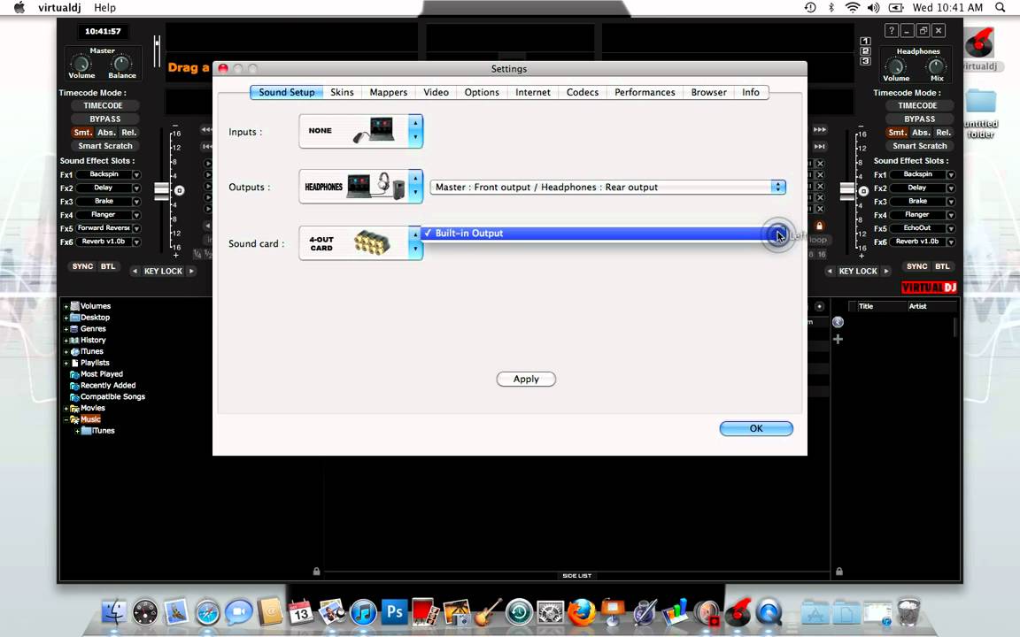Open the Performances tab
This screenshot has width=1020, height=637.
(x=645, y=92)
